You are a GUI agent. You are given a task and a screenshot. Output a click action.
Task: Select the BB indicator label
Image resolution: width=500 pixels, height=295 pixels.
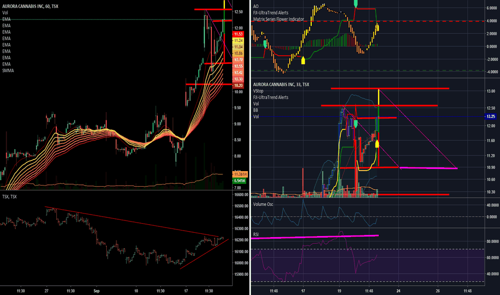click(x=256, y=110)
